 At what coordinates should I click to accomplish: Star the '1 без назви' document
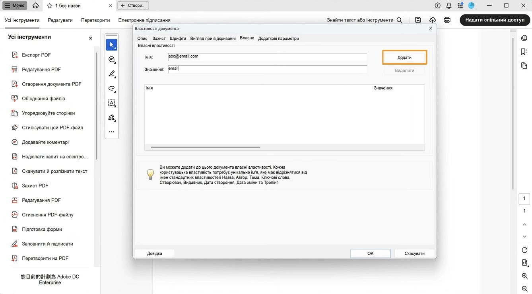tap(50, 6)
